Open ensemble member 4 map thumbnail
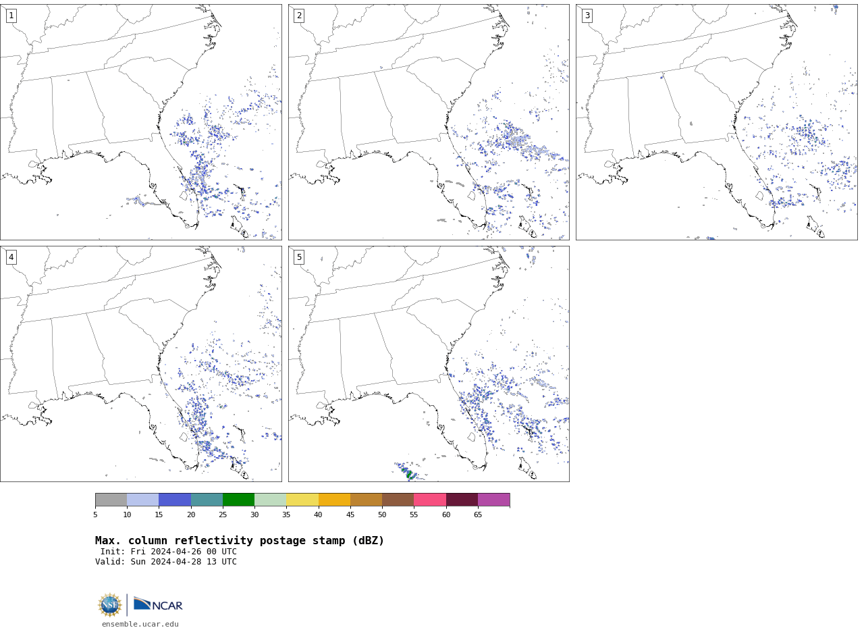 (x=140, y=364)
